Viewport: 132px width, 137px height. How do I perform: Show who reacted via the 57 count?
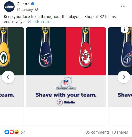tap(23, 132)
